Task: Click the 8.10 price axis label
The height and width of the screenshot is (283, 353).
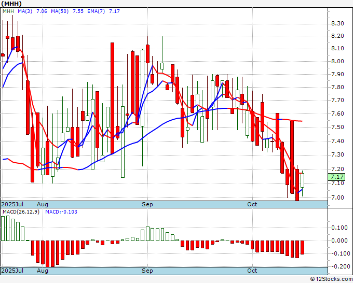Action: [x=337, y=49]
